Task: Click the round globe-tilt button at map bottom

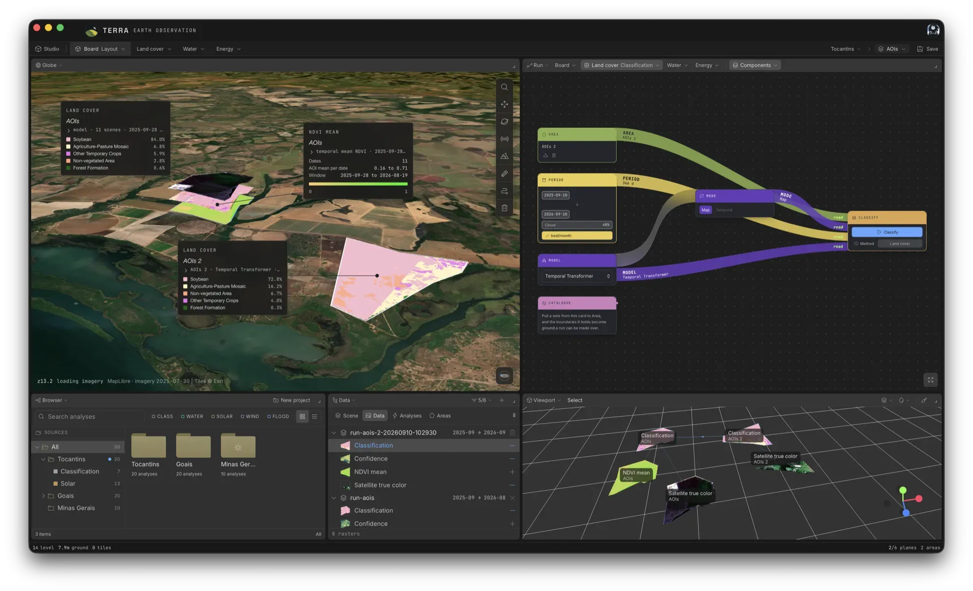Action: tap(505, 376)
